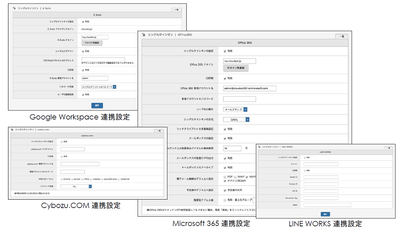401x230 pixels.
Task: Click 一覧 button in cybozu.com panel
Action: [x=159, y=131]
